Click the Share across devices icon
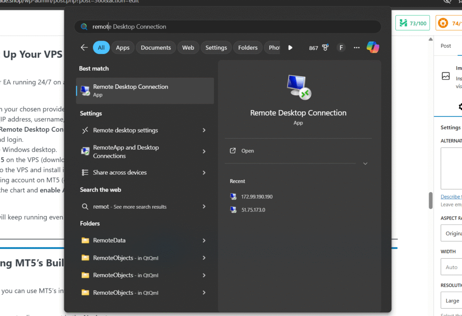462x316 pixels. (85, 173)
